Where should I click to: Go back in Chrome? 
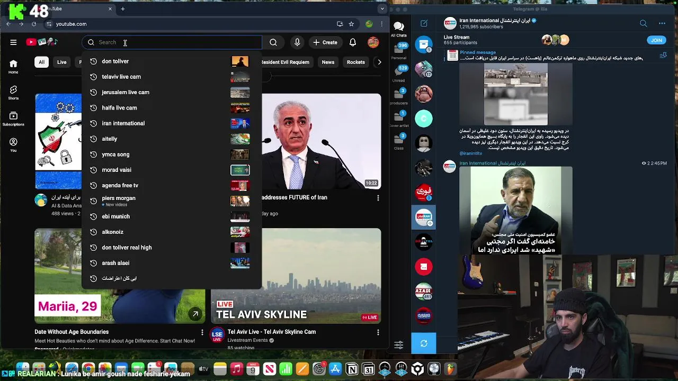[x=8, y=24]
